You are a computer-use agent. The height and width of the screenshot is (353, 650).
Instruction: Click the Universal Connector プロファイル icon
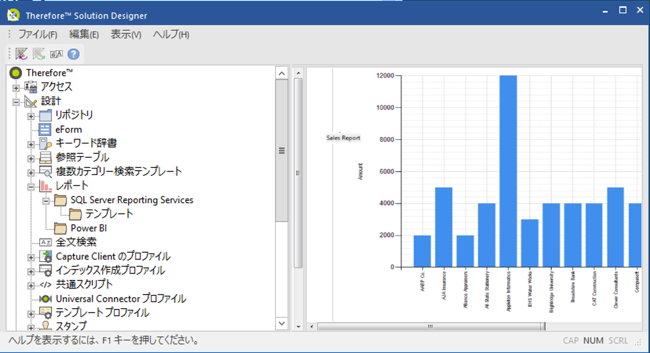coord(45,298)
